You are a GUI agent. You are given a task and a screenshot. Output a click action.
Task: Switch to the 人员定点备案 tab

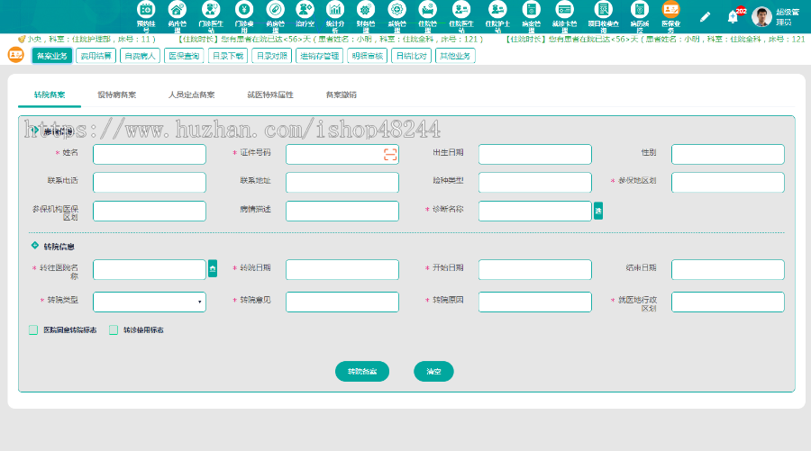click(191, 95)
